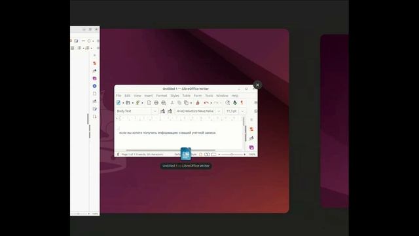Open the Edit menu
Viewport: 419px width, 236px height.
(x=128, y=96)
